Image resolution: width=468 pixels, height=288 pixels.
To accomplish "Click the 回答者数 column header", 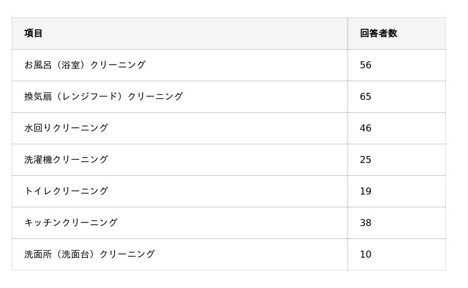I will (x=378, y=33).
